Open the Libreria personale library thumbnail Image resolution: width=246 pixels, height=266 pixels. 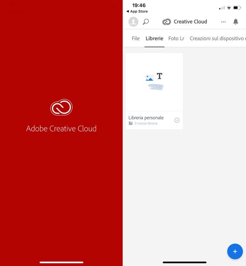click(x=154, y=82)
